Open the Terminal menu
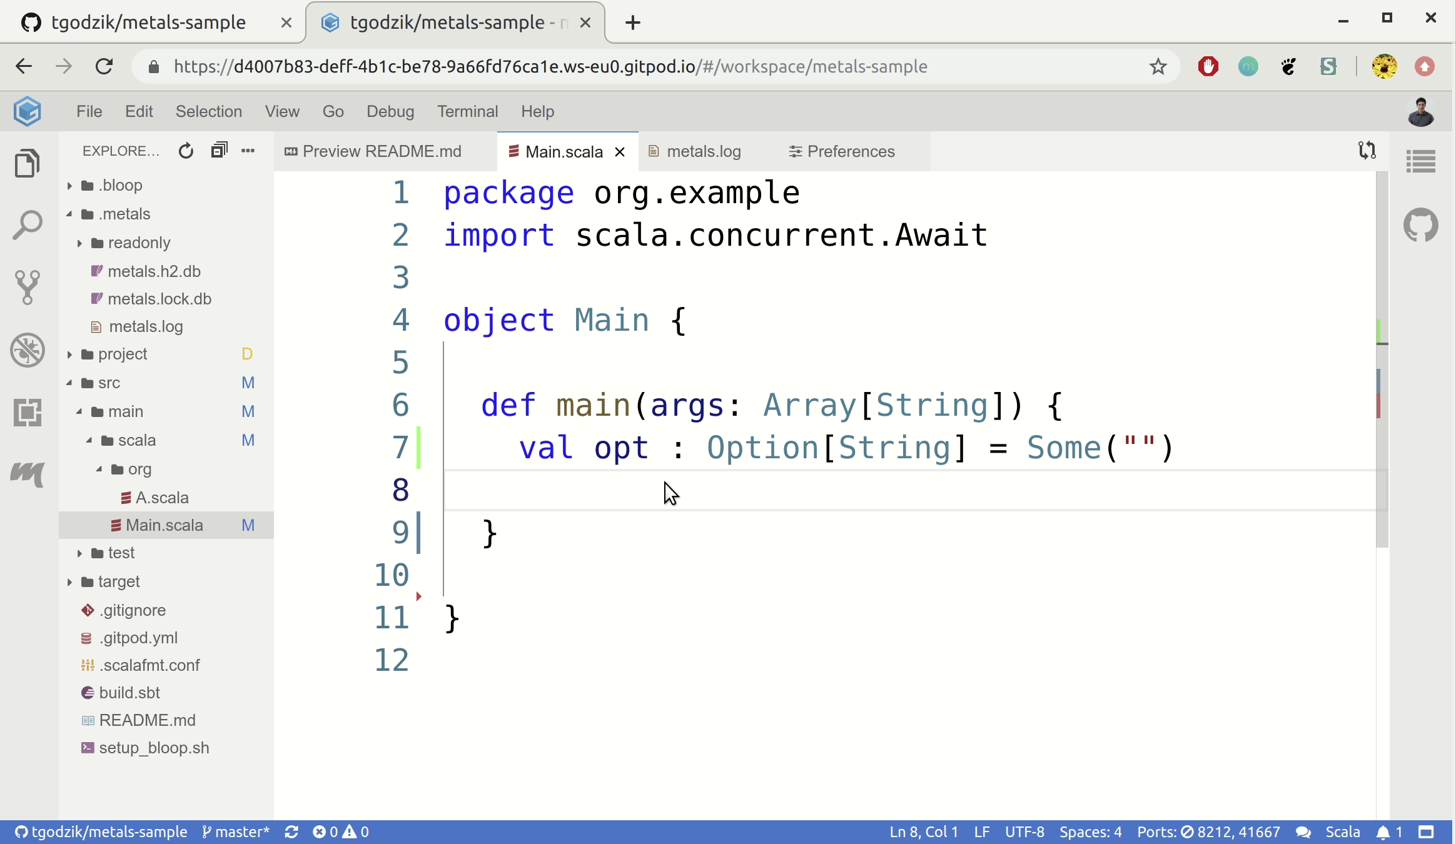The width and height of the screenshot is (1456, 844). point(467,112)
